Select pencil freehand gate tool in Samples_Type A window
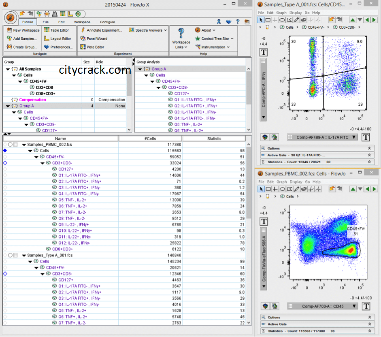This screenshot has width=381, height=337. pyautogui.click(x=296, y=20)
